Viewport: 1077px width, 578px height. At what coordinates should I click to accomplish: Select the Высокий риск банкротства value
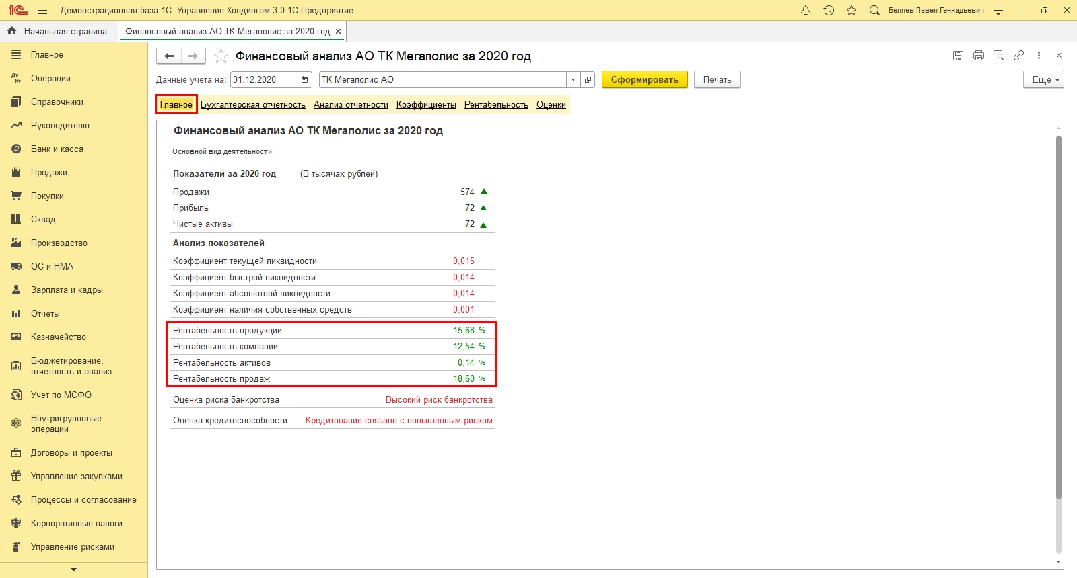pyautogui.click(x=439, y=400)
